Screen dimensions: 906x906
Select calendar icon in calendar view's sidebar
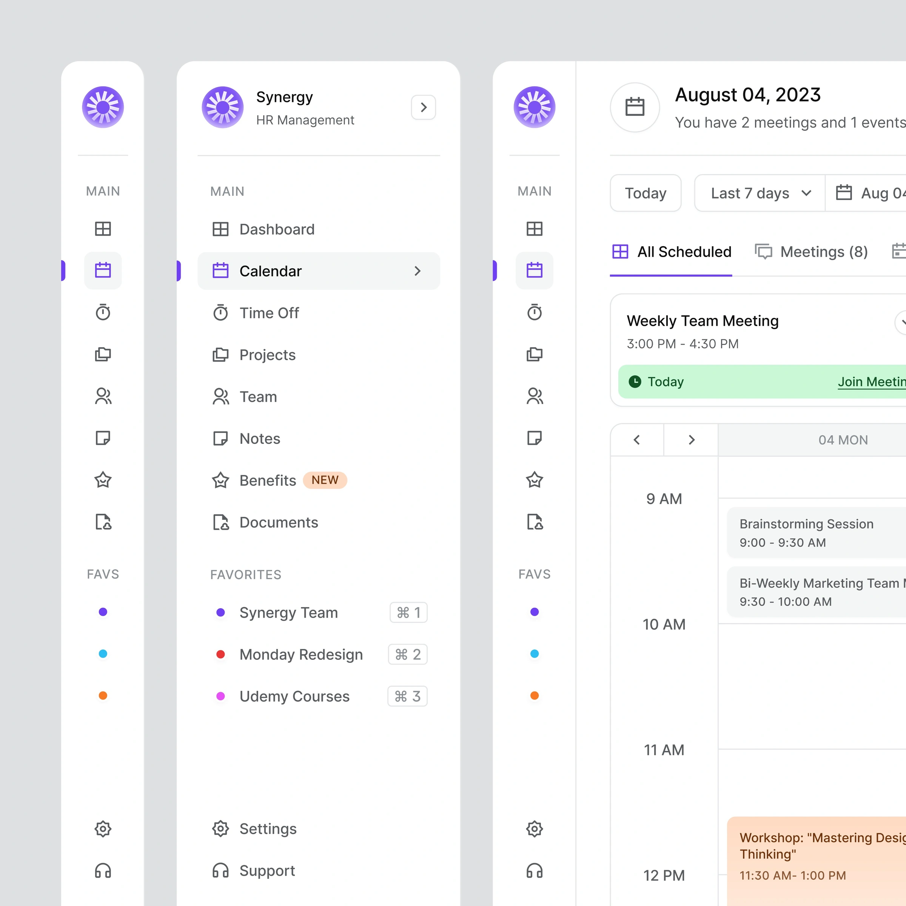[x=534, y=271]
